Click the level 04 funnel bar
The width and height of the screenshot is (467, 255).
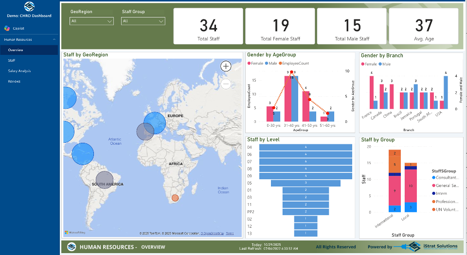point(305,147)
